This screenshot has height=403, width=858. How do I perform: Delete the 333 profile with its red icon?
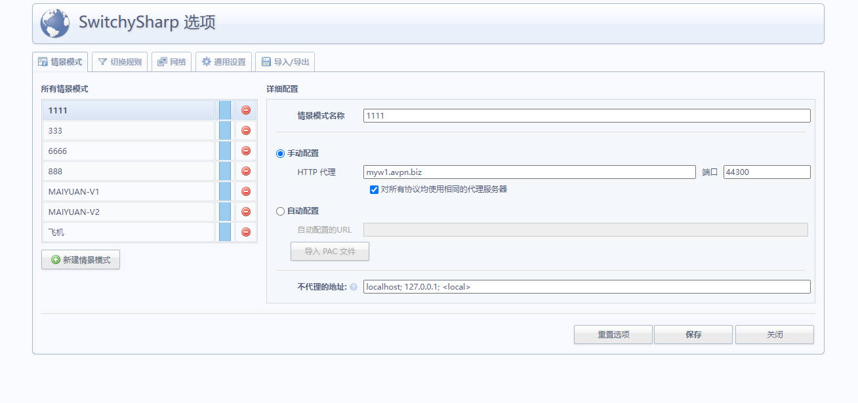click(246, 130)
